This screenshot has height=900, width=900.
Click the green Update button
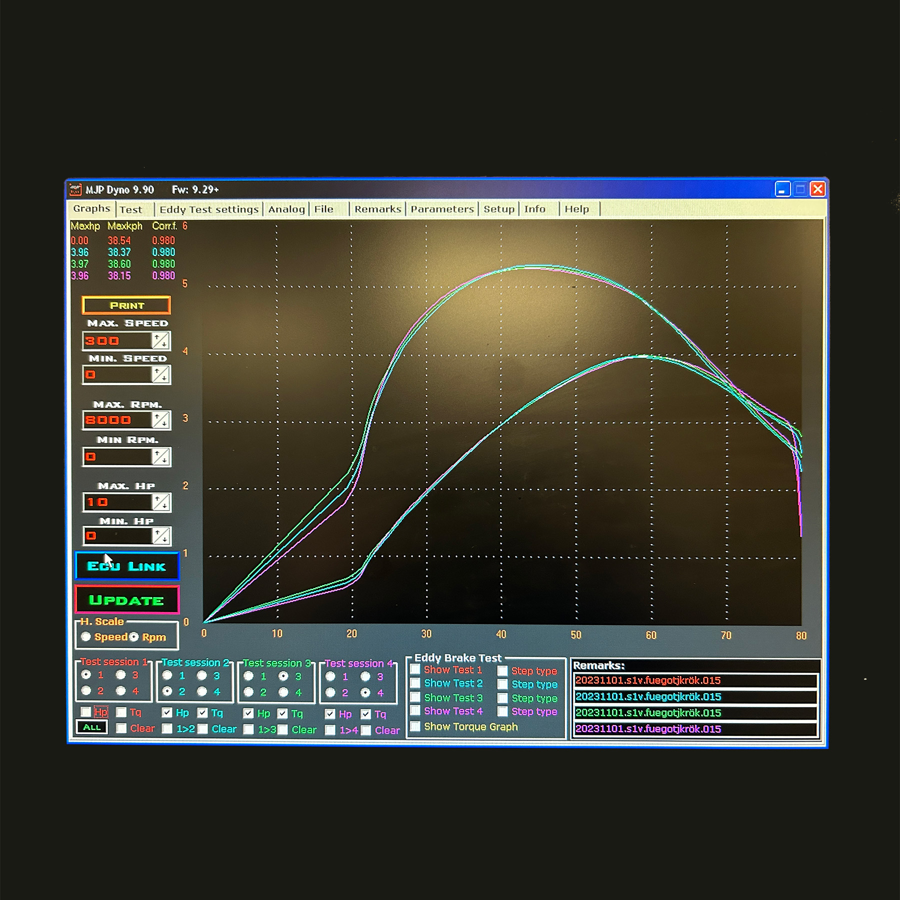(127, 599)
